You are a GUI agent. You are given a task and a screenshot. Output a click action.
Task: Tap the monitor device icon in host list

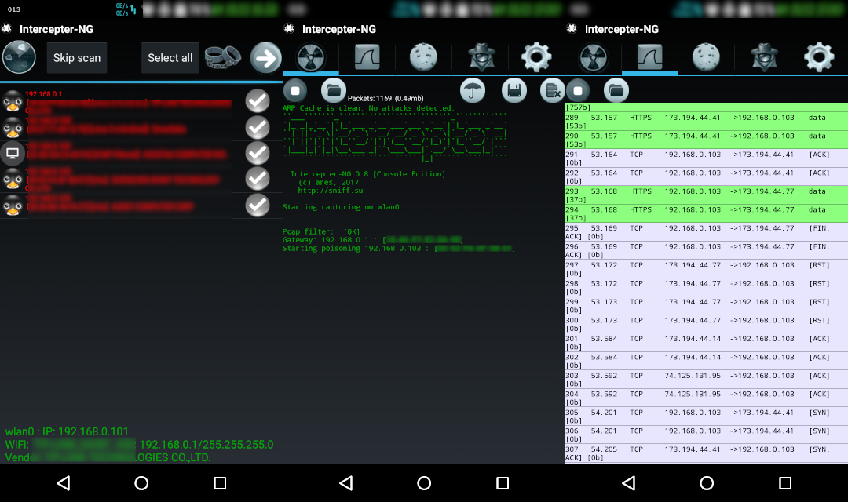pos(13,153)
